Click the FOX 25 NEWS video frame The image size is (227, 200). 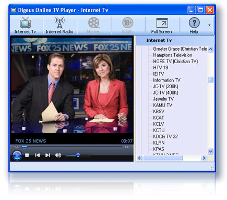(71, 86)
